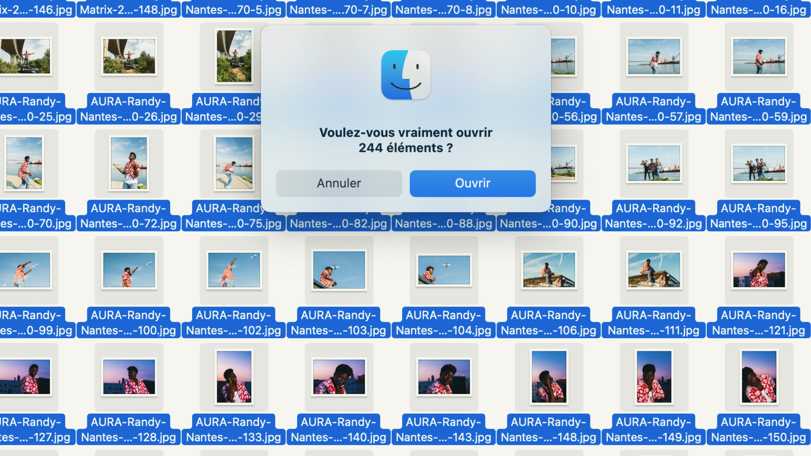Click the file name Nantes-....70-7.jpg

339,9
